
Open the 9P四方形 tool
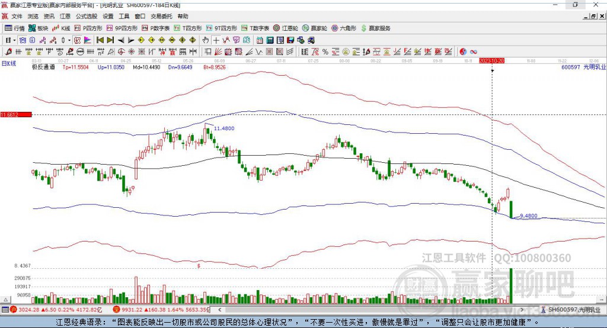coord(122,28)
